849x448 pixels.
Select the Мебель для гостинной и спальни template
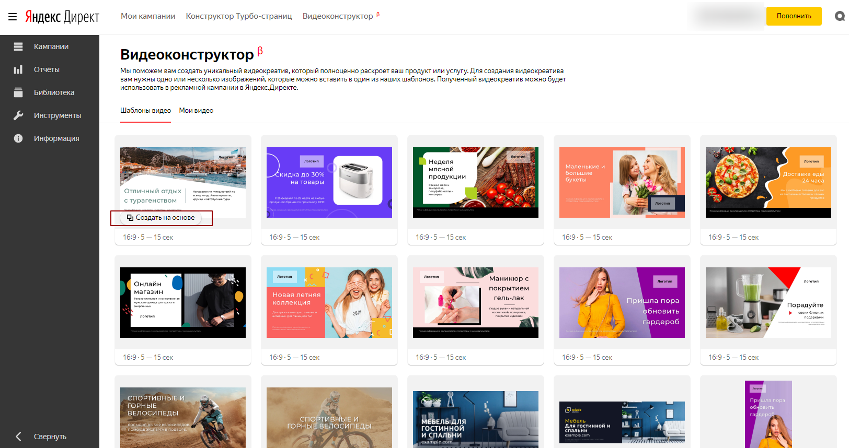476,419
